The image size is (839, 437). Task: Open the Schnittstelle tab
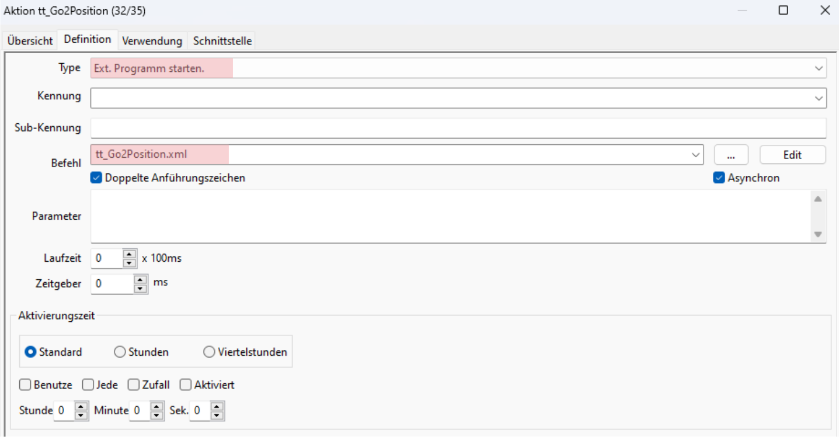click(x=222, y=41)
